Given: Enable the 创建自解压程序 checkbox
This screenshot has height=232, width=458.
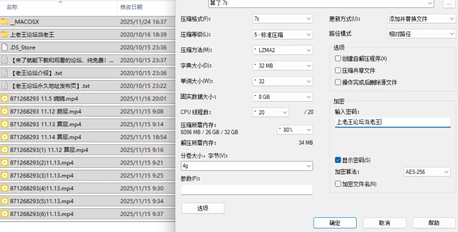Looking at the screenshot, I should (338, 59).
